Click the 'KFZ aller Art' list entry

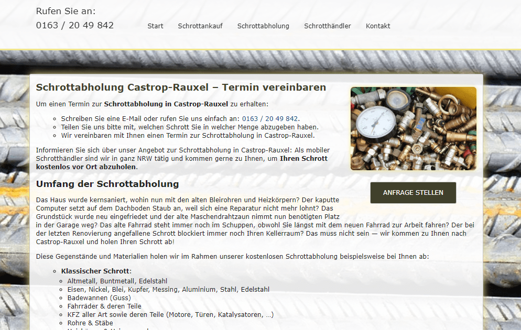170,315
